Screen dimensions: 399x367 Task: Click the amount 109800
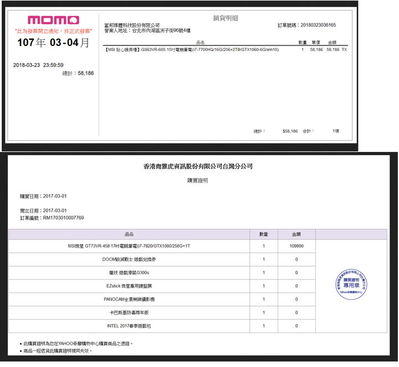pos(296,246)
